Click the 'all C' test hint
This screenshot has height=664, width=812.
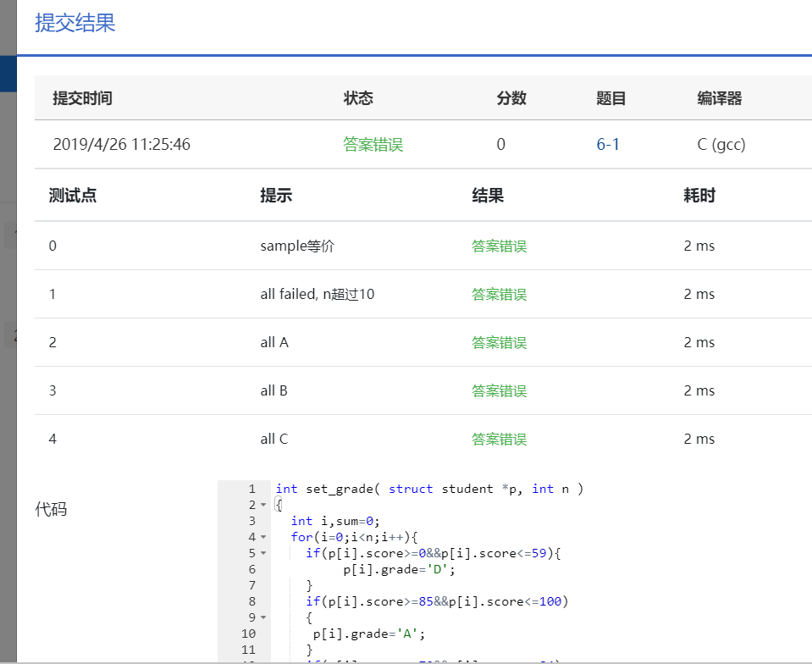274,440
